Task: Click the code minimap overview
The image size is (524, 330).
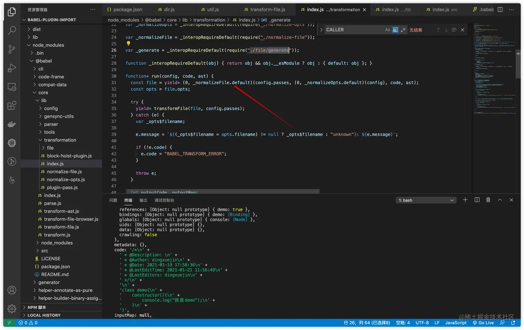Action: click(x=494, y=69)
